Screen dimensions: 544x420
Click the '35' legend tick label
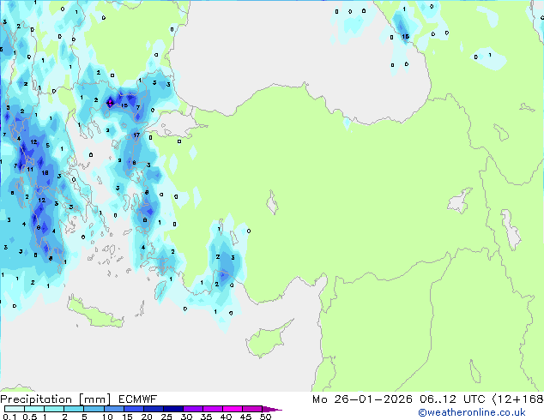point(206,417)
